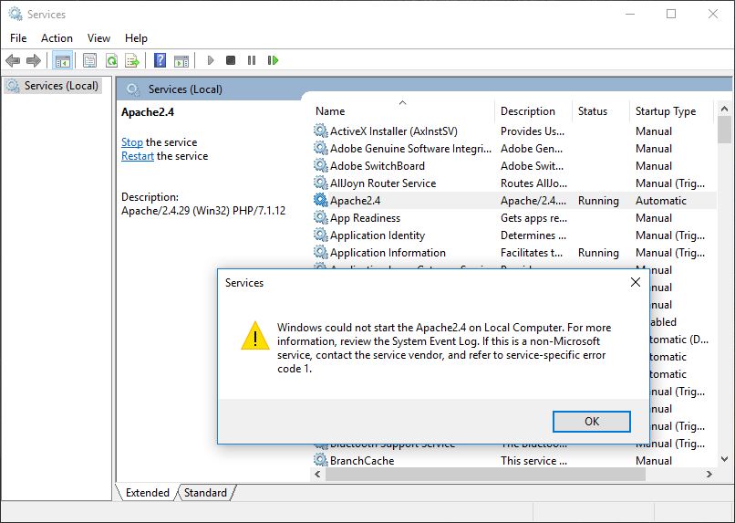Click gear icon of BranchCache row
This screenshot has width=735, height=523.
coord(321,460)
